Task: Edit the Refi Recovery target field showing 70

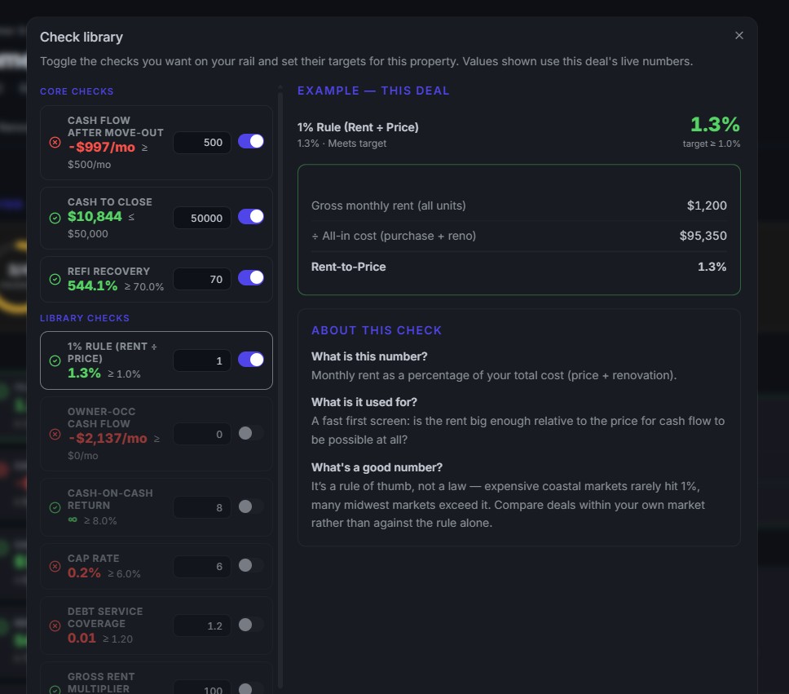Action: (x=202, y=279)
